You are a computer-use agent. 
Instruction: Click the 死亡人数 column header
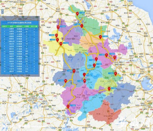tap(34, 27)
